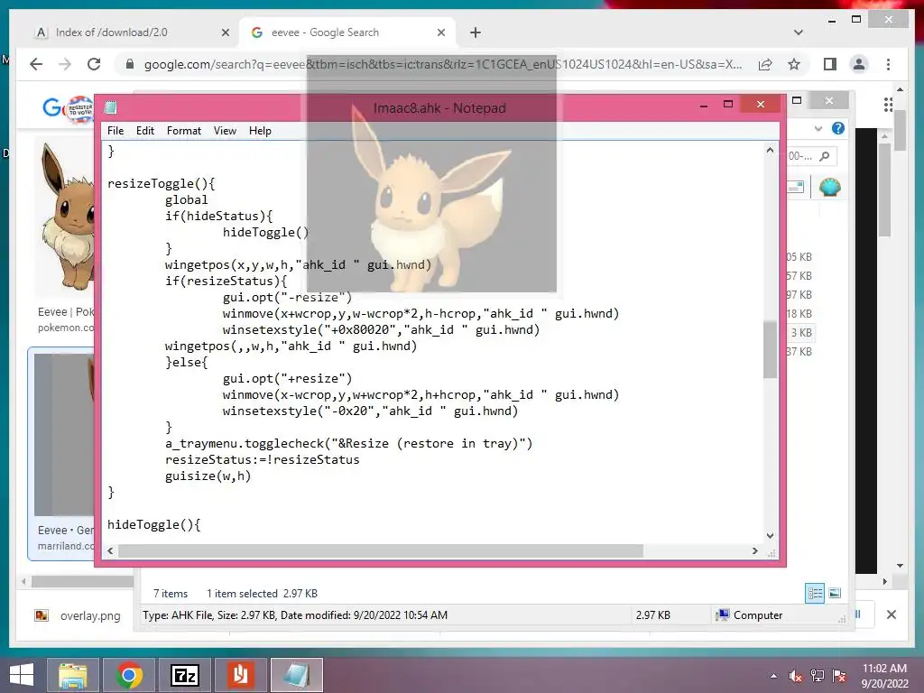Select the 'eevee - Google Search' tab

click(x=347, y=32)
